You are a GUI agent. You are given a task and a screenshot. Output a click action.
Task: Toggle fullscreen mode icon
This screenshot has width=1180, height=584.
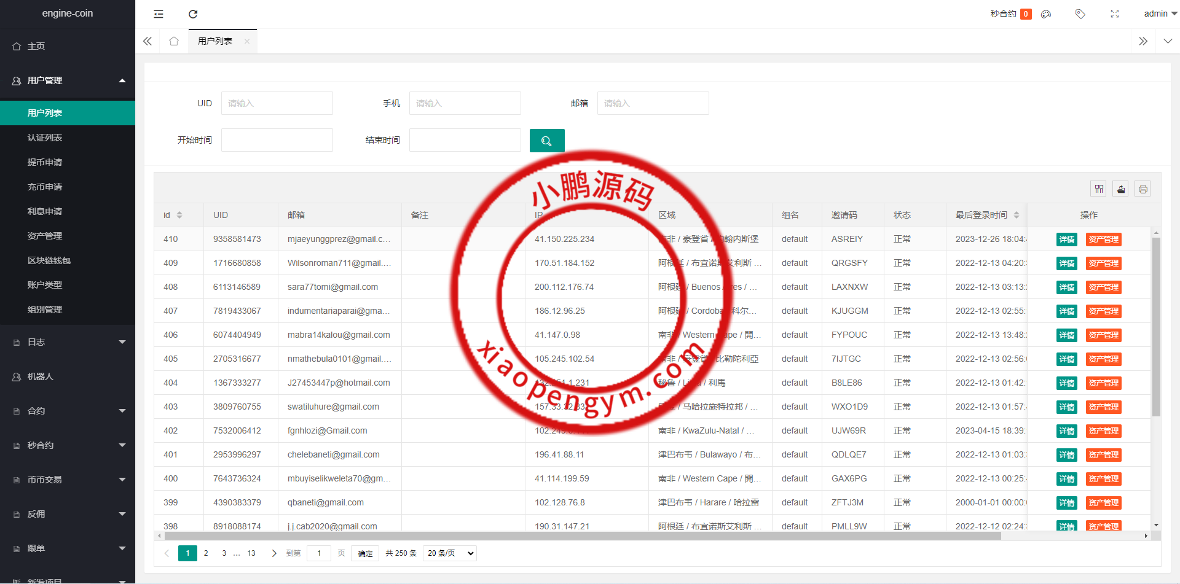pyautogui.click(x=1115, y=14)
